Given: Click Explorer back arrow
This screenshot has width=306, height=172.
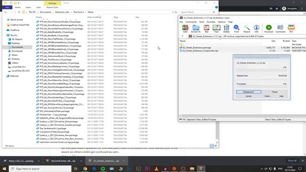Looking at the screenshot, I should coord(6,12).
